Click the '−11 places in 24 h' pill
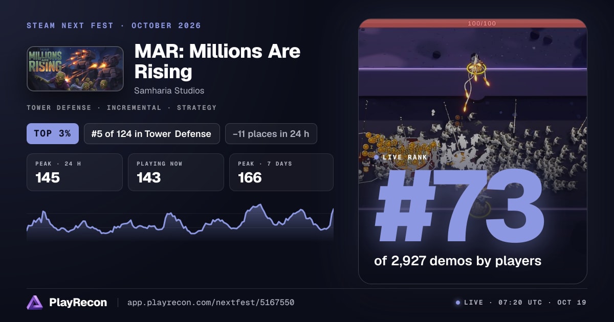 pyautogui.click(x=271, y=134)
